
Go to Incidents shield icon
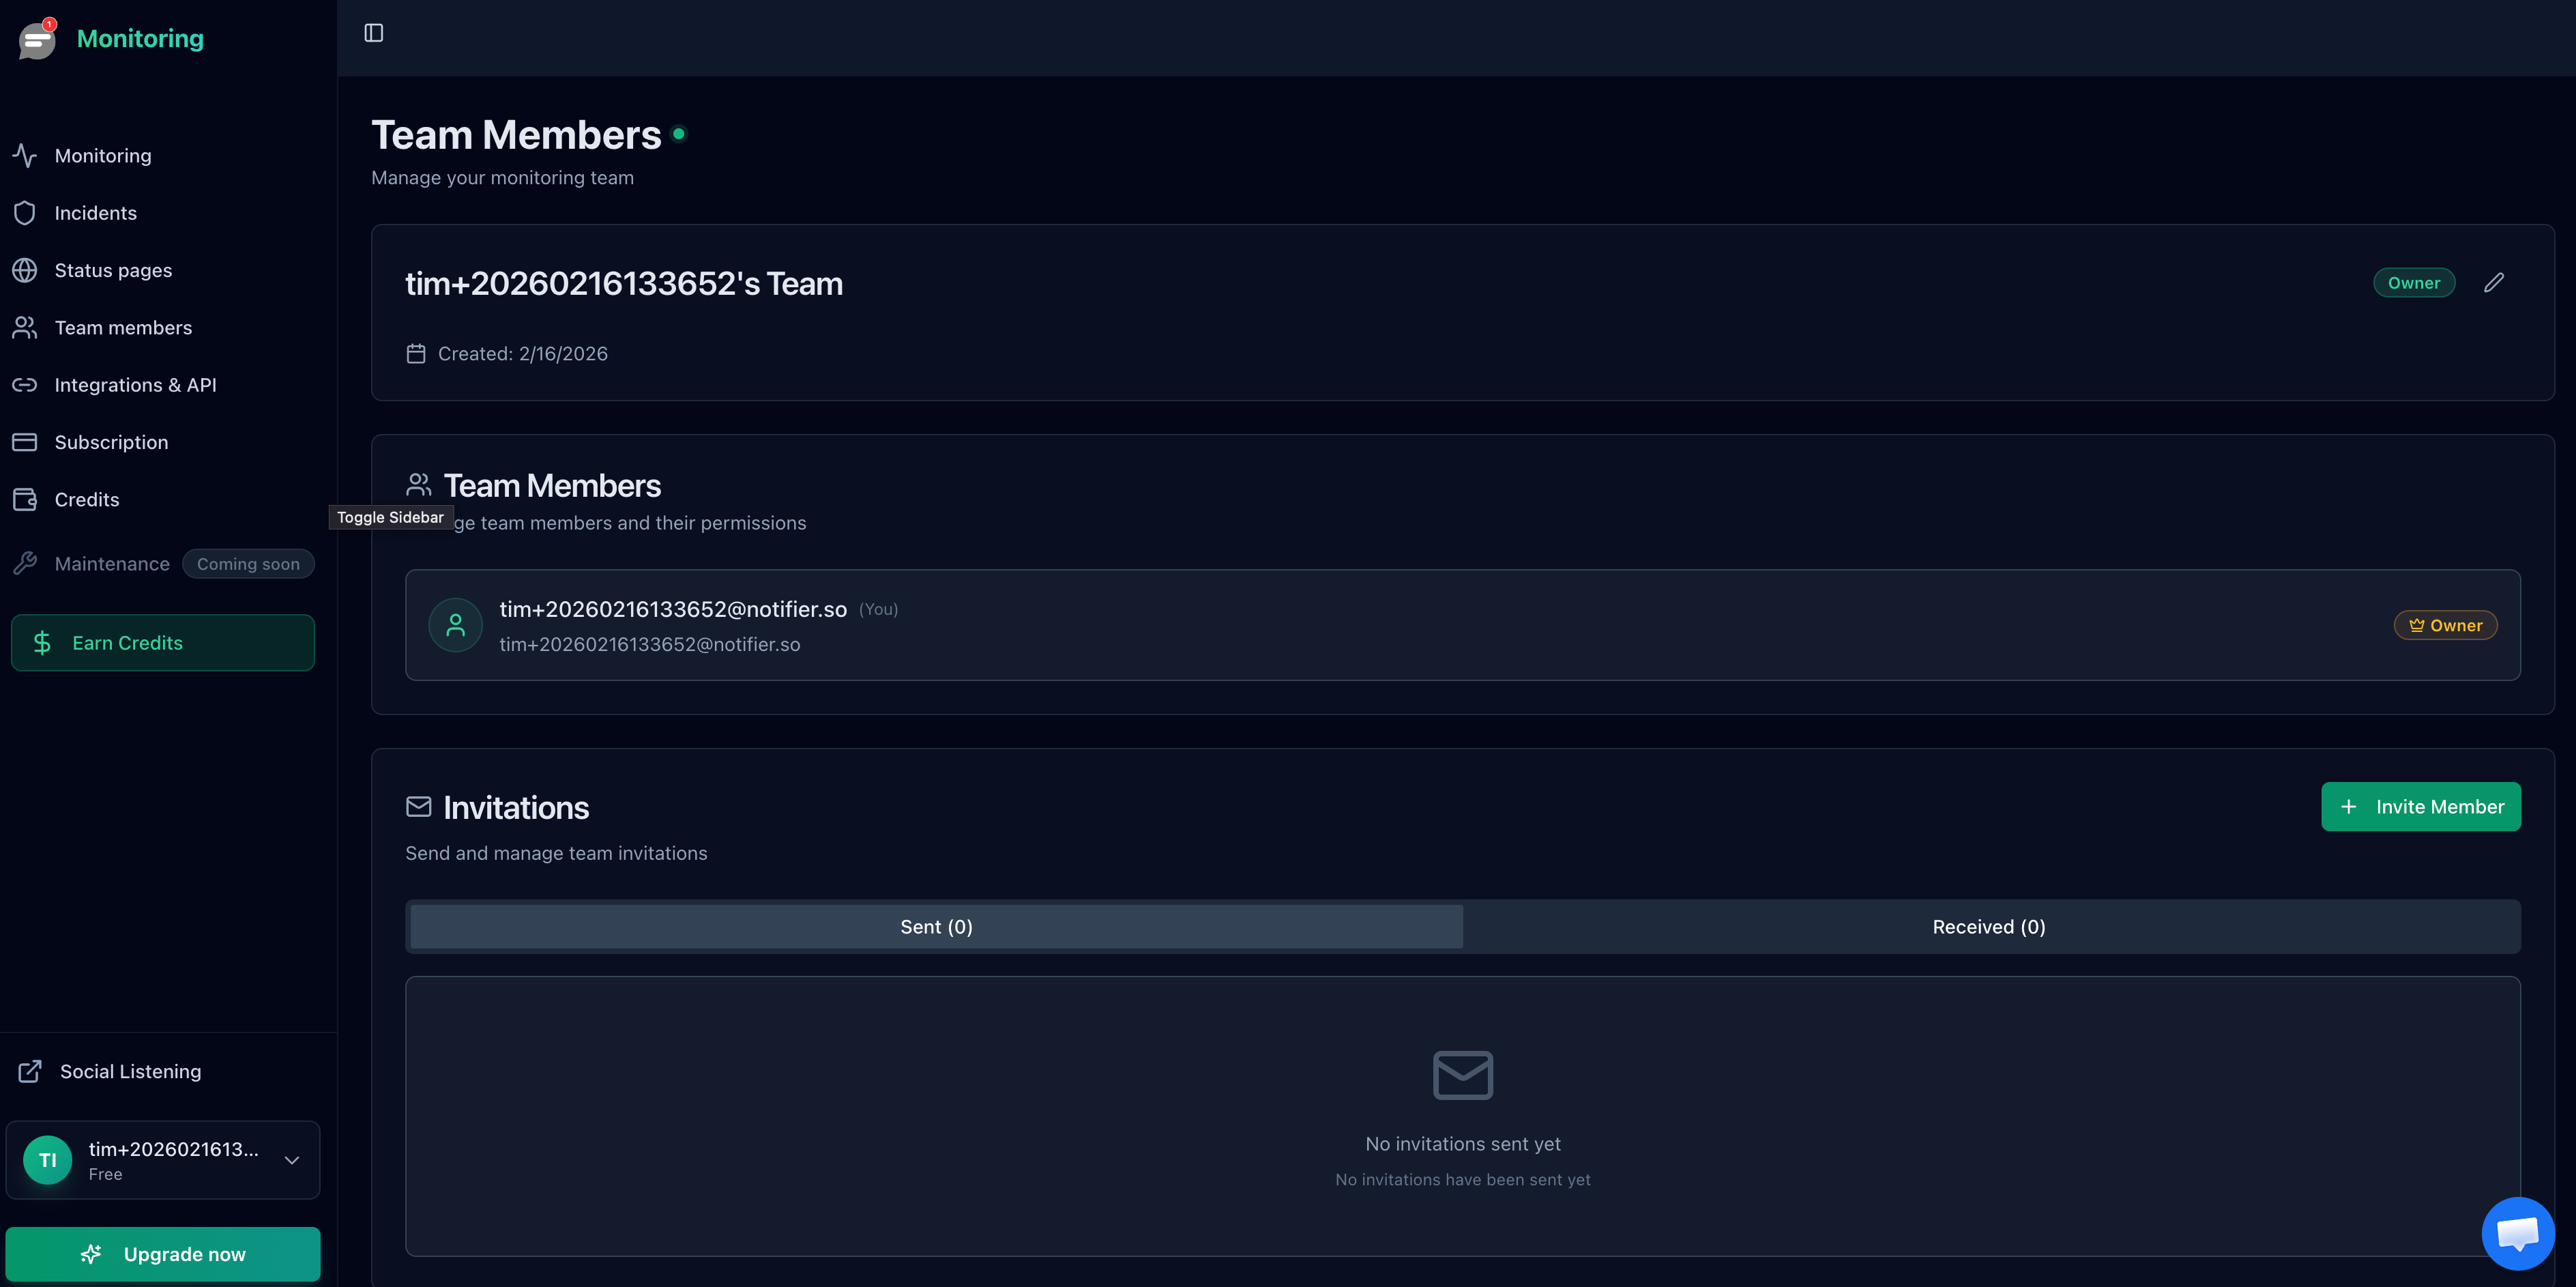point(25,213)
